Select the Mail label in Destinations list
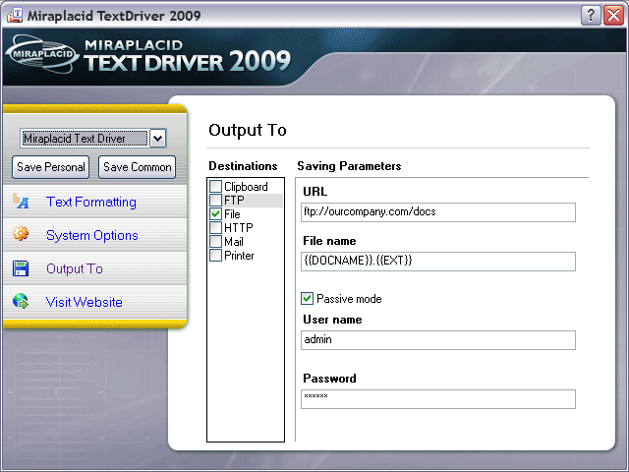Viewport: 629px width, 472px height. pos(234,242)
